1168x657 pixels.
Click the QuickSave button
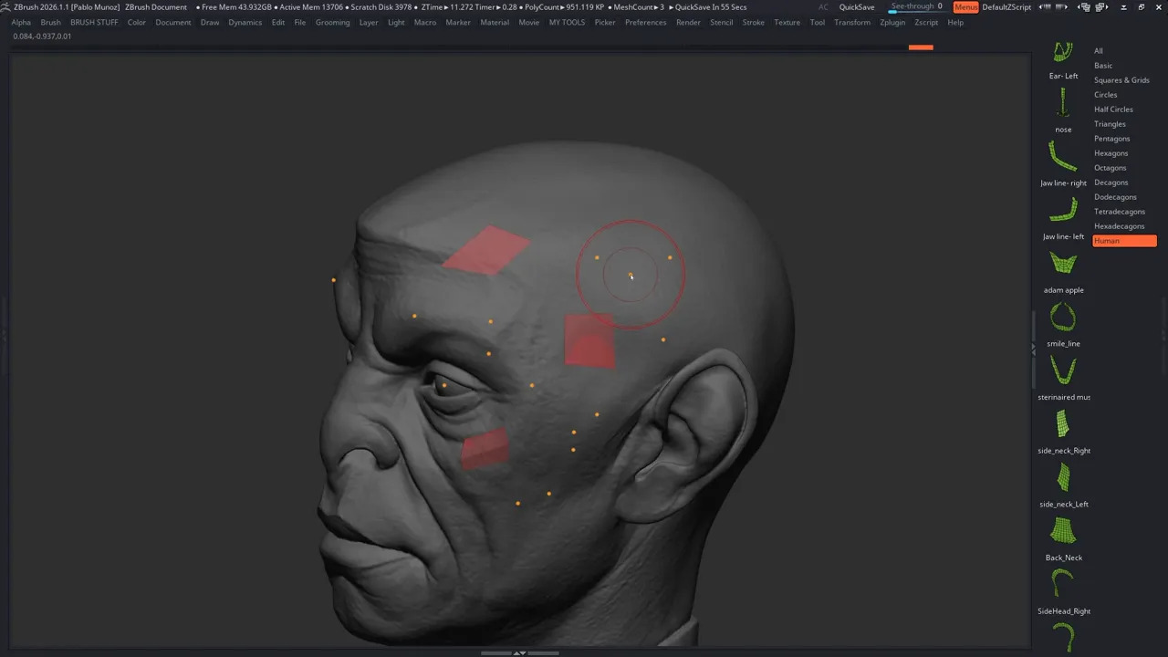856,7
